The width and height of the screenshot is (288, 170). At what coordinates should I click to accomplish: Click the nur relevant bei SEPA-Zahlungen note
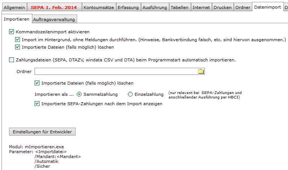(x=205, y=95)
